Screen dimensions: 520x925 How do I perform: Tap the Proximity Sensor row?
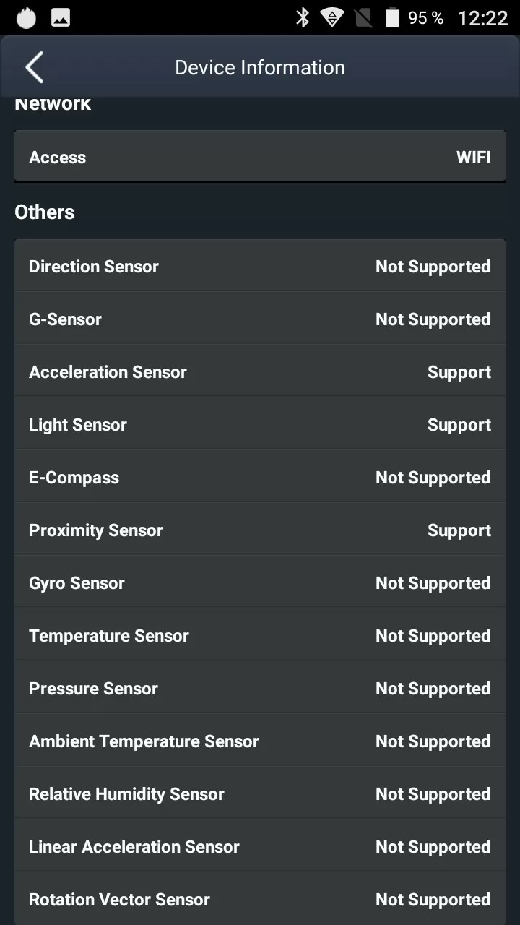click(260, 530)
